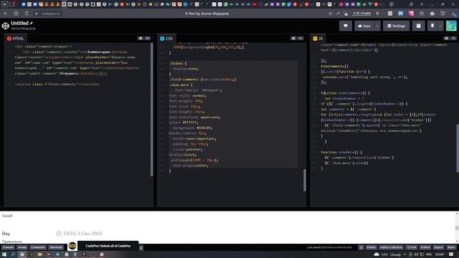Click the hideComments function declaration line in JS
The width and height of the screenshot is (459, 258).
click(x=345, y=93)
